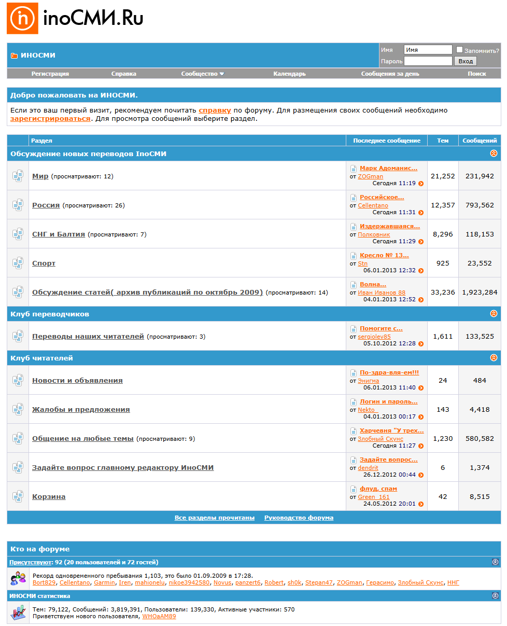Image resolution: width=507 pixels, height=626 pixels.
Task: Click post icon beside Харчевня thread
Action: click(x=354, y=431)
